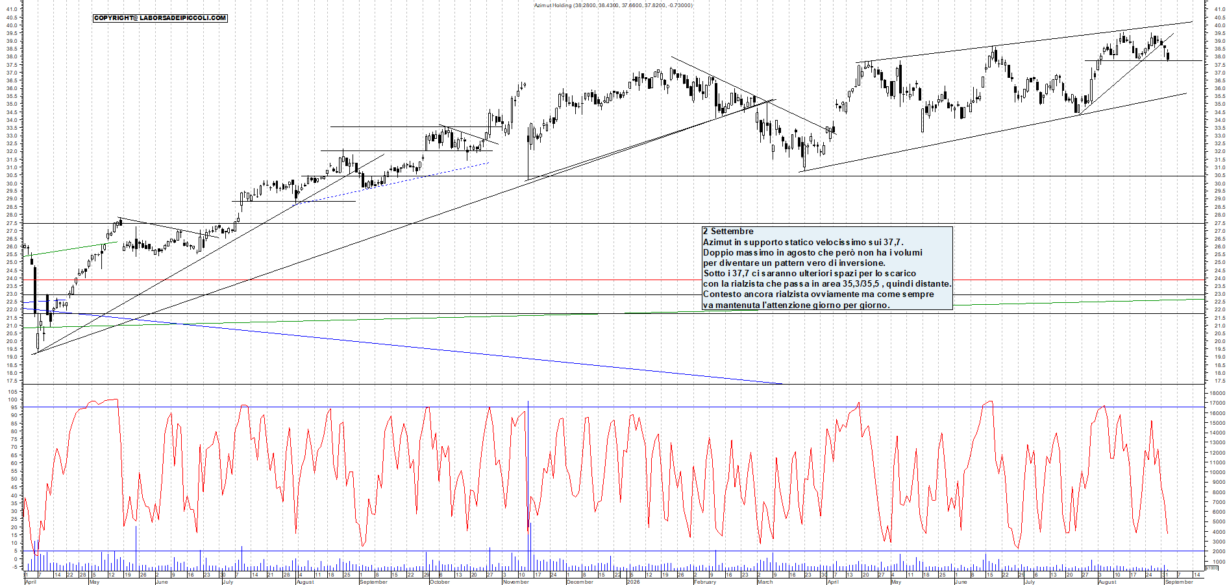The width and height of the screenshot is (1227, 585).
Task: Click 'Sotto i 37,7 ci saranno' line
Action: [x=810, y=273]
